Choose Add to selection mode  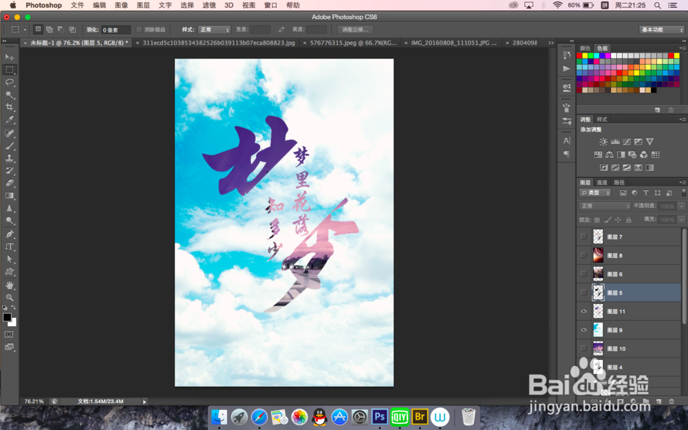50,30
